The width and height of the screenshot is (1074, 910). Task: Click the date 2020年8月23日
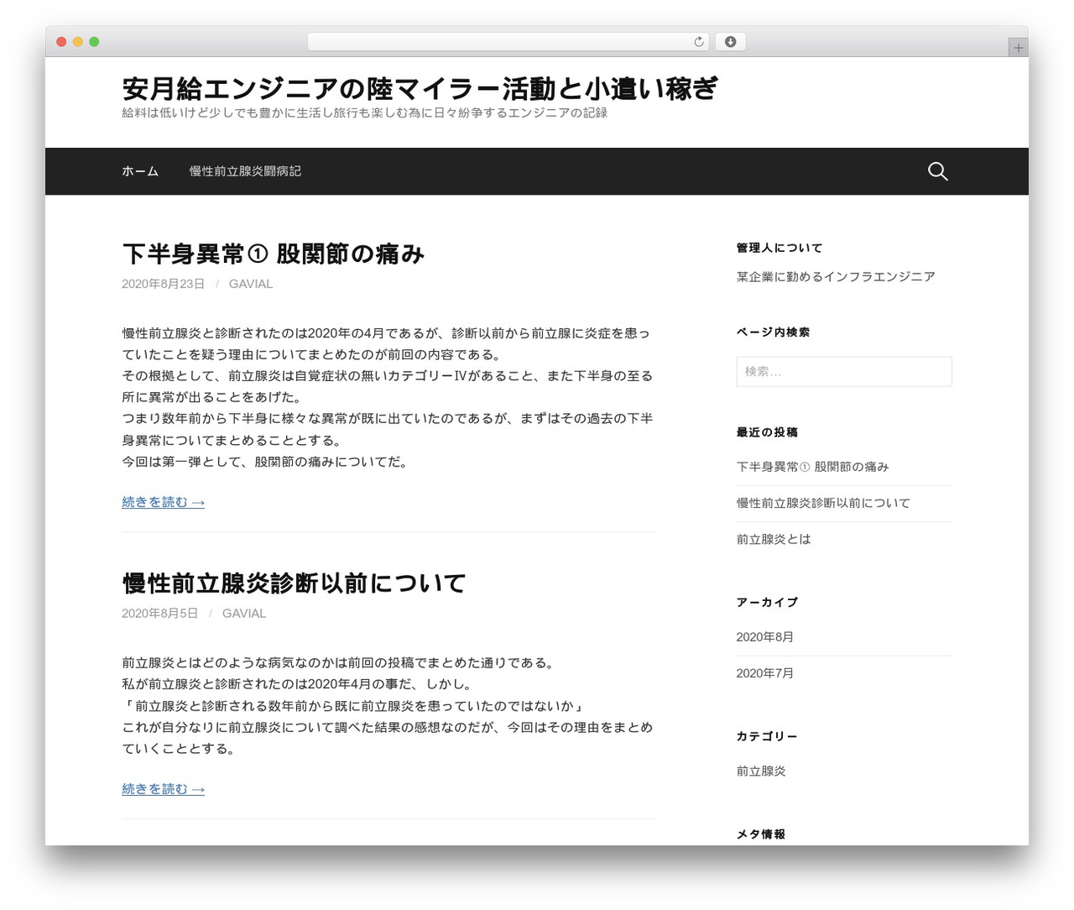tap(163, 284)
